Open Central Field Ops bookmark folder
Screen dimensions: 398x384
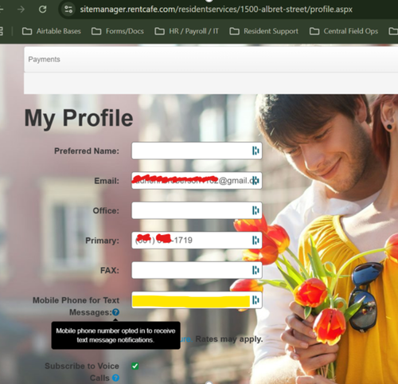[344, 31]
